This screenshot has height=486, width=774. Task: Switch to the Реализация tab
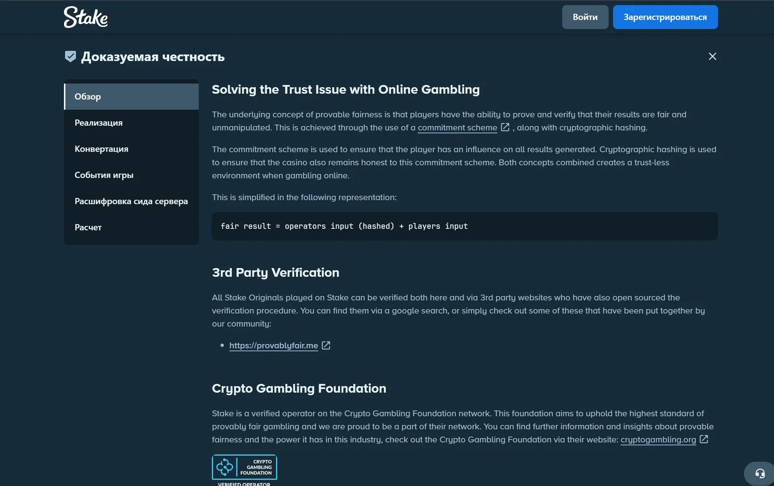(x=131, y=123)
